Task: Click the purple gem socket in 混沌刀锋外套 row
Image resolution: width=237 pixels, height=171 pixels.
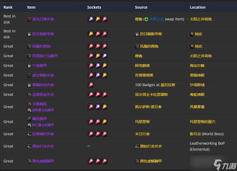Action: click(91, 19)
